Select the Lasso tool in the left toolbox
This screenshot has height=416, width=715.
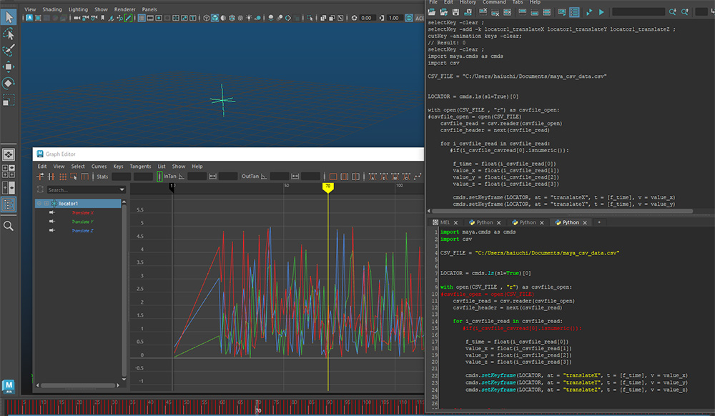tap(9, 31)
